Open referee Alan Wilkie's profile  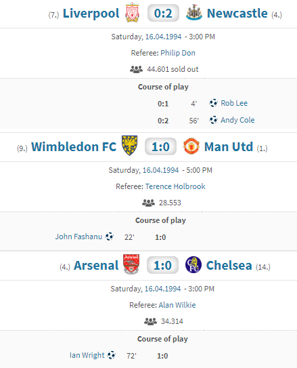[177, 305]
